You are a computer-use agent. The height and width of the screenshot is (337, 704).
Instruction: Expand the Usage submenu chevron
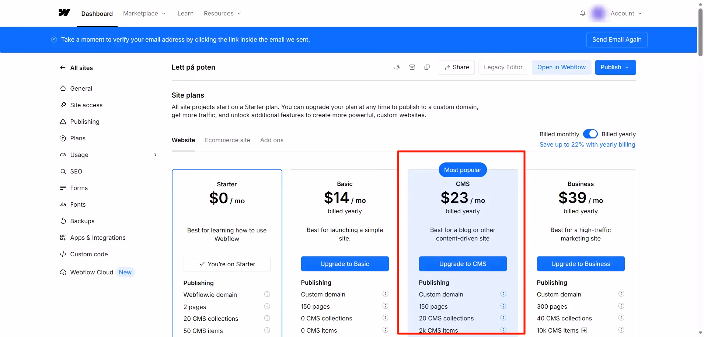(x=155, y=155)
